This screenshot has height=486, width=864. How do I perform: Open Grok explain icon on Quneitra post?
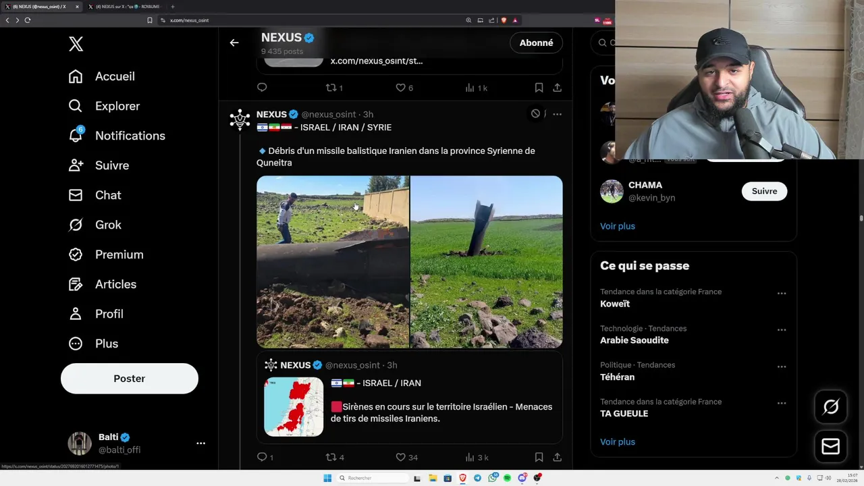point(535,114)
